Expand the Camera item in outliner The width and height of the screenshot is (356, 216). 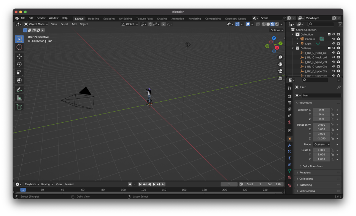point(297,39)
